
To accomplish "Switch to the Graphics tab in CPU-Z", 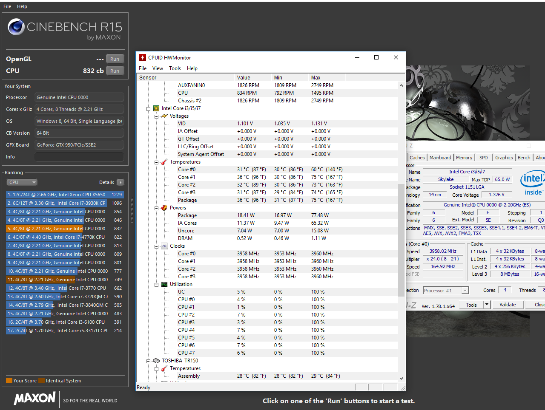I will 504,158.
